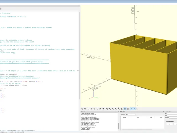This screenshot has width=177, height=133.
Task: Click the 'Animation' panel title
Action: (x=168, y=112)
